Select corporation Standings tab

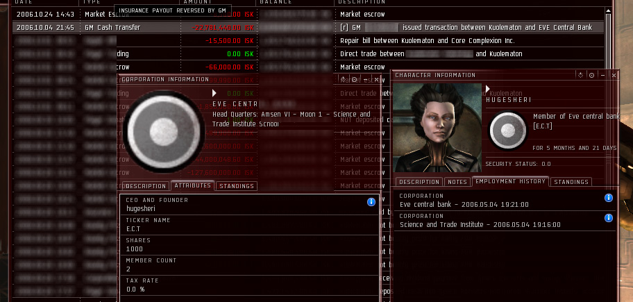237,186
